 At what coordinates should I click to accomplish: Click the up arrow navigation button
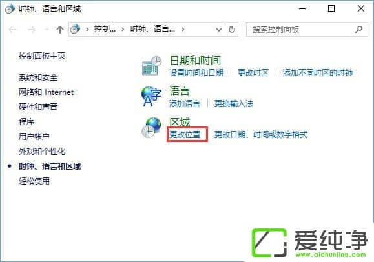(x=60, y=30)
